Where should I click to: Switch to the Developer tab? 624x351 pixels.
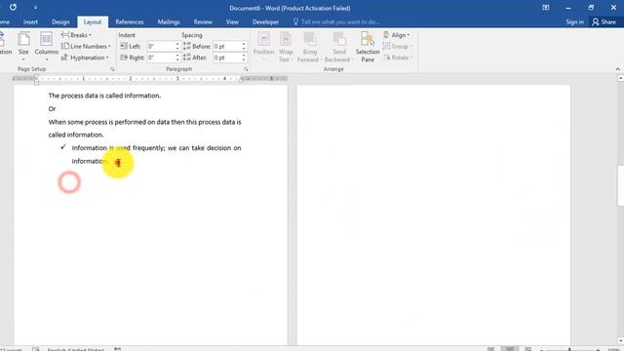pyautogui.click(x=265, y=21)
